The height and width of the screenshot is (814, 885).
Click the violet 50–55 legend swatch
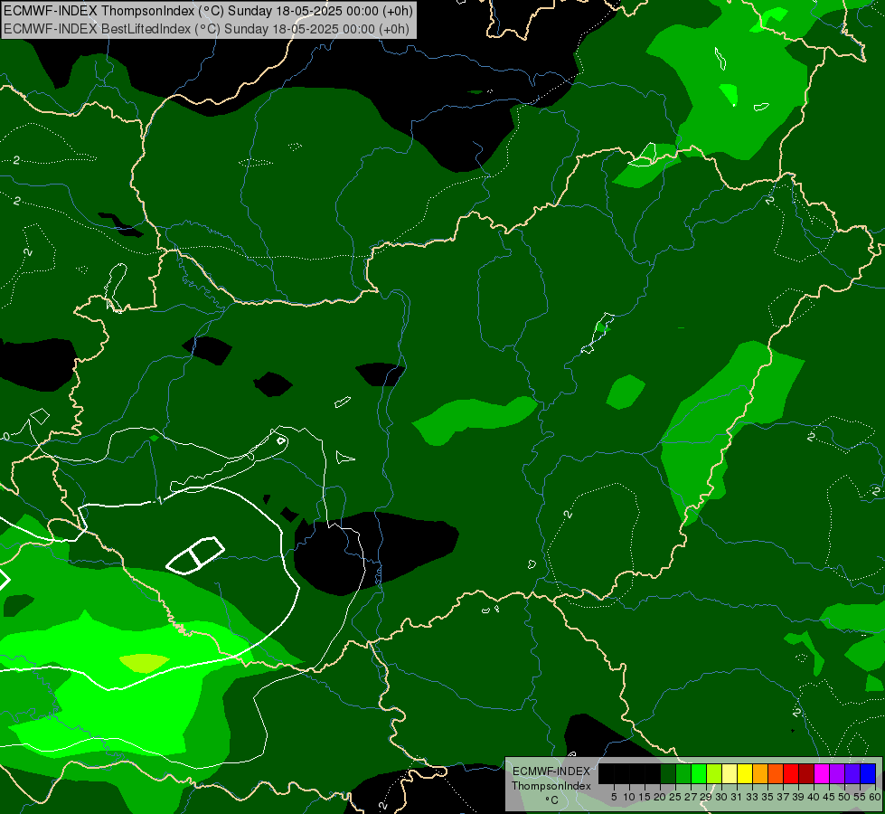[852, 773]
